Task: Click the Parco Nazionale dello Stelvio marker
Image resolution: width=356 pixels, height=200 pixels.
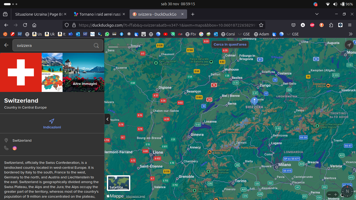Action: click(317, 126)
